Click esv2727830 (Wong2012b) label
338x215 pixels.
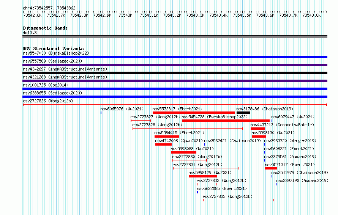197,157
